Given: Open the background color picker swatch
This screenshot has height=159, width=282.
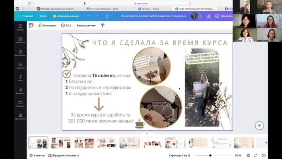Looking at the screenshot, I should 31,26.
